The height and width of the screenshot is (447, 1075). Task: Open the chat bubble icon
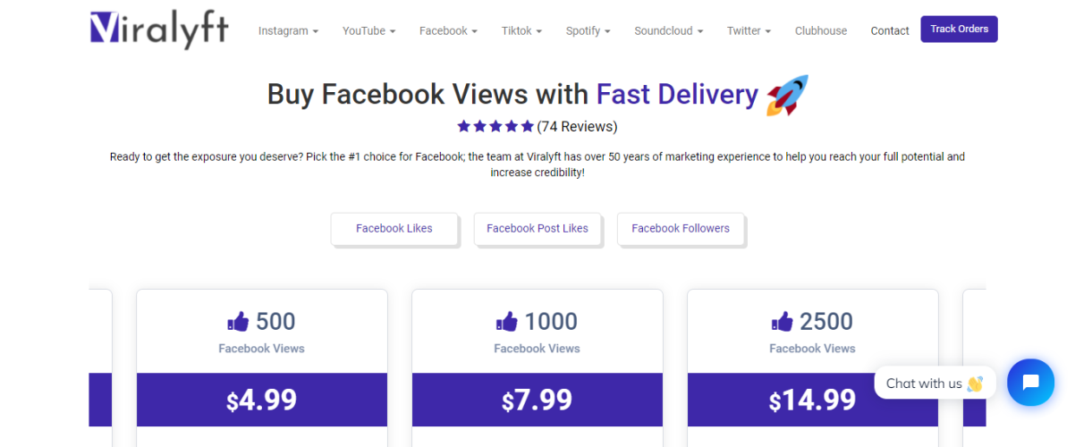click(1030, 383)
